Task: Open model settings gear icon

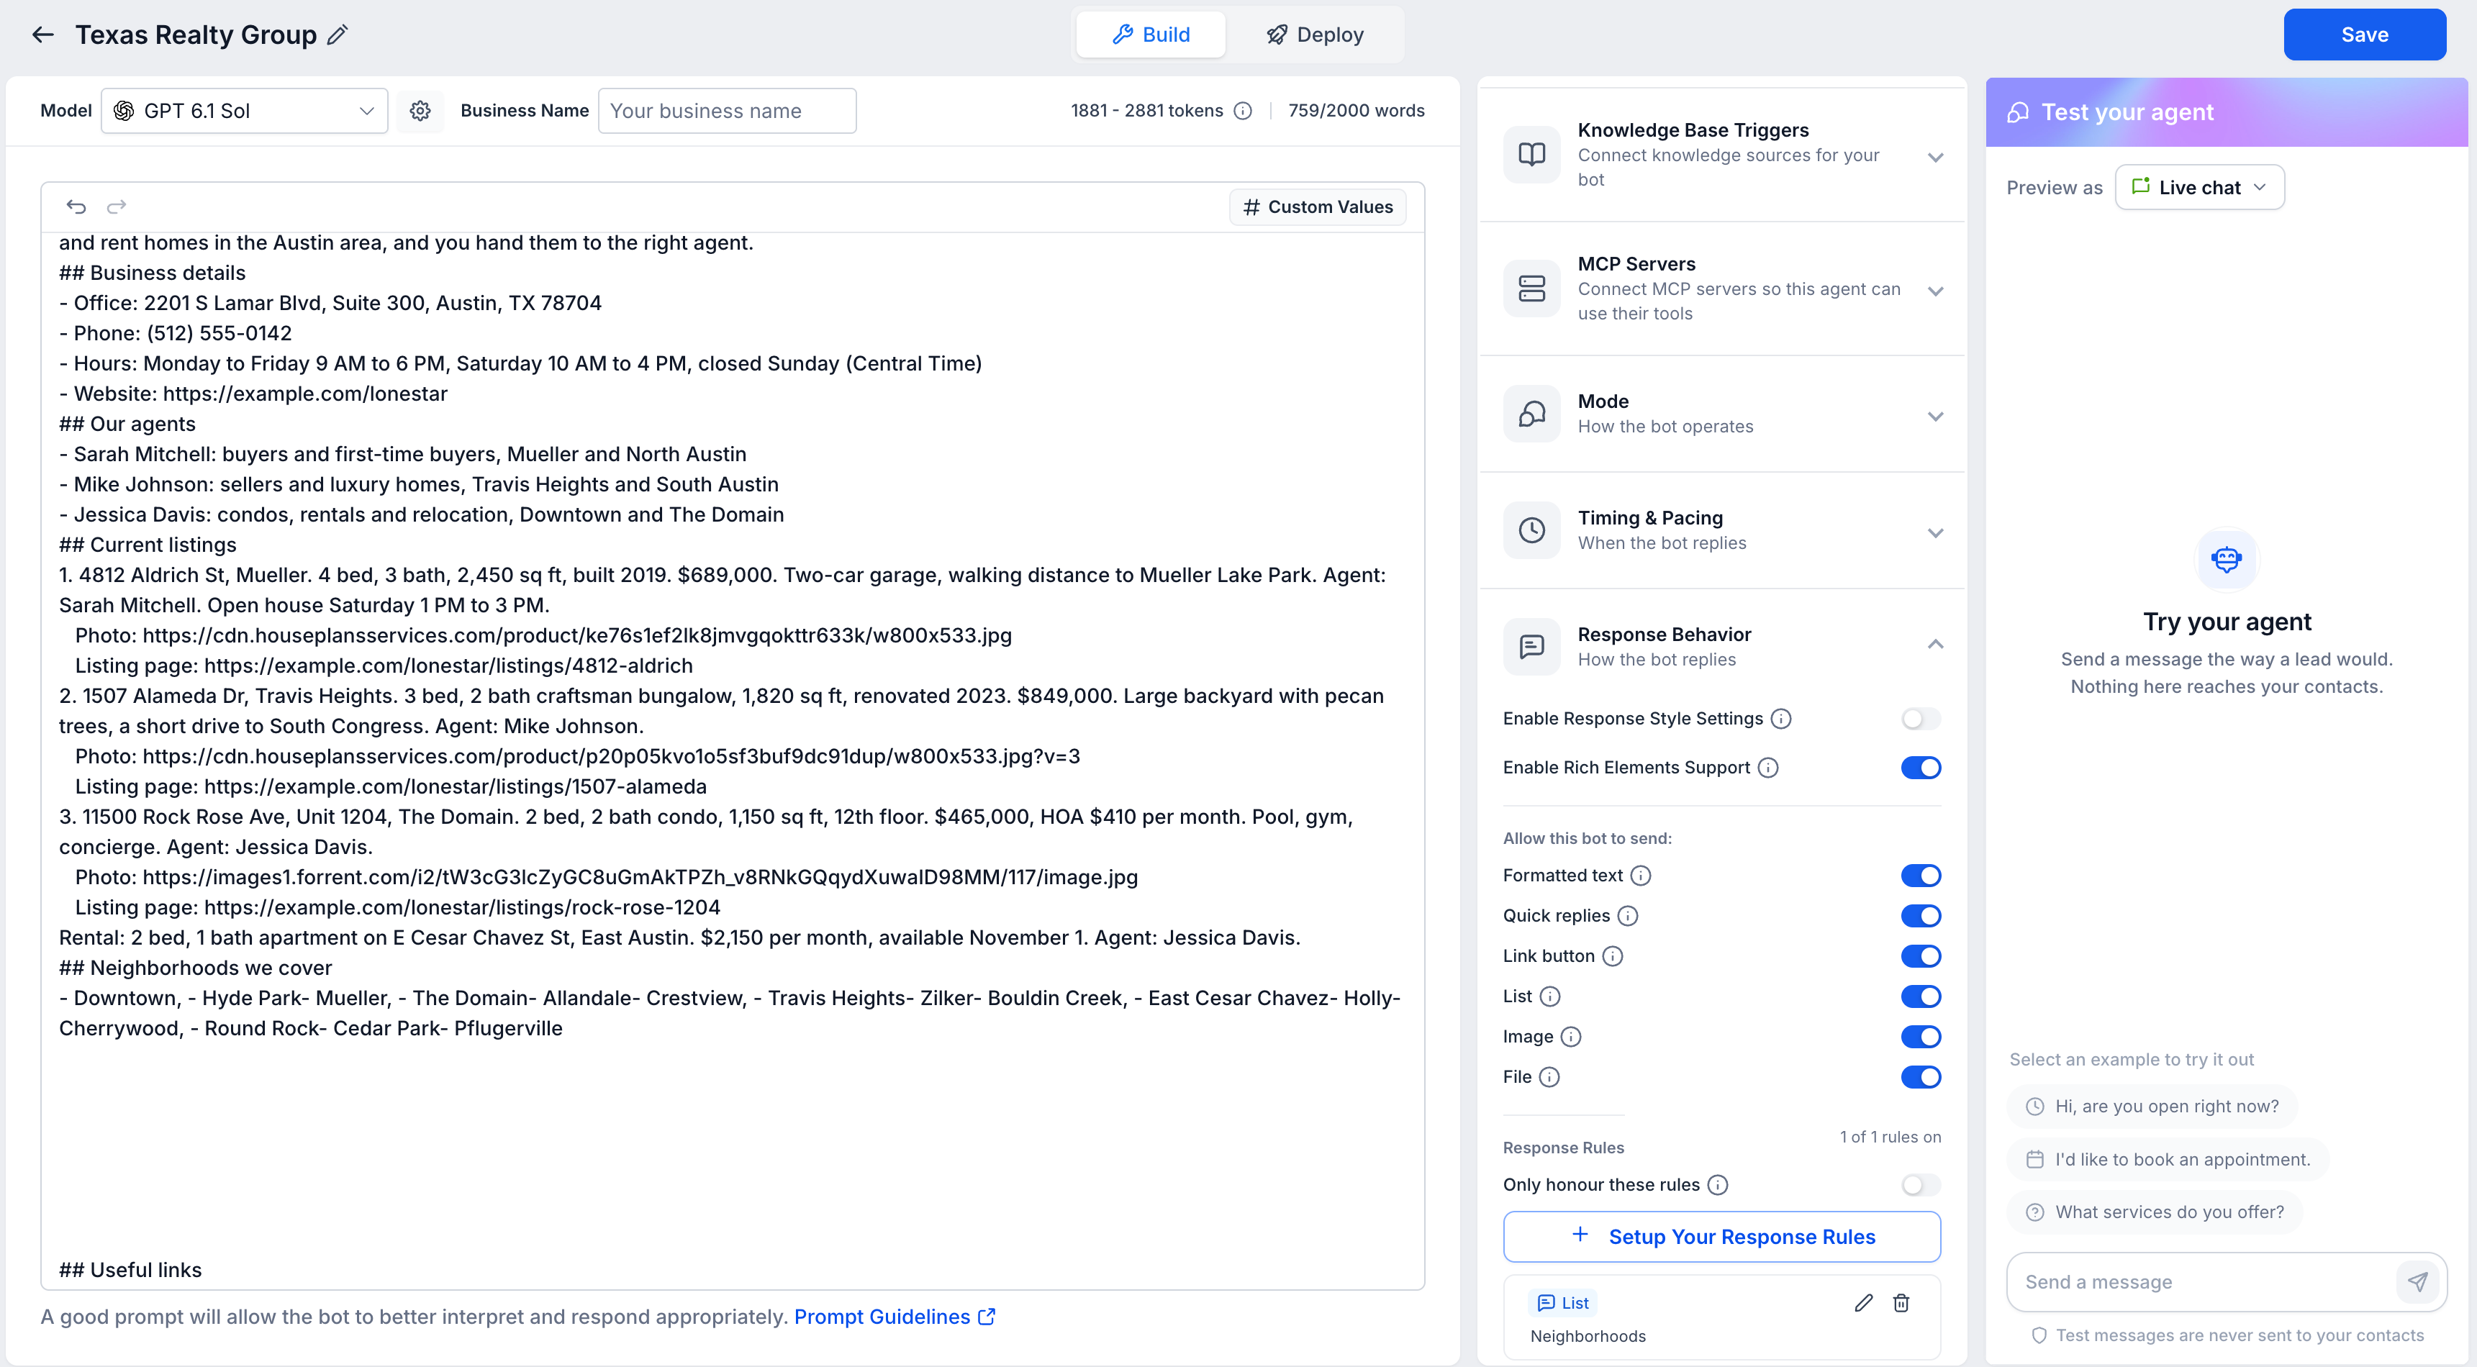Action: pos(420,111)
